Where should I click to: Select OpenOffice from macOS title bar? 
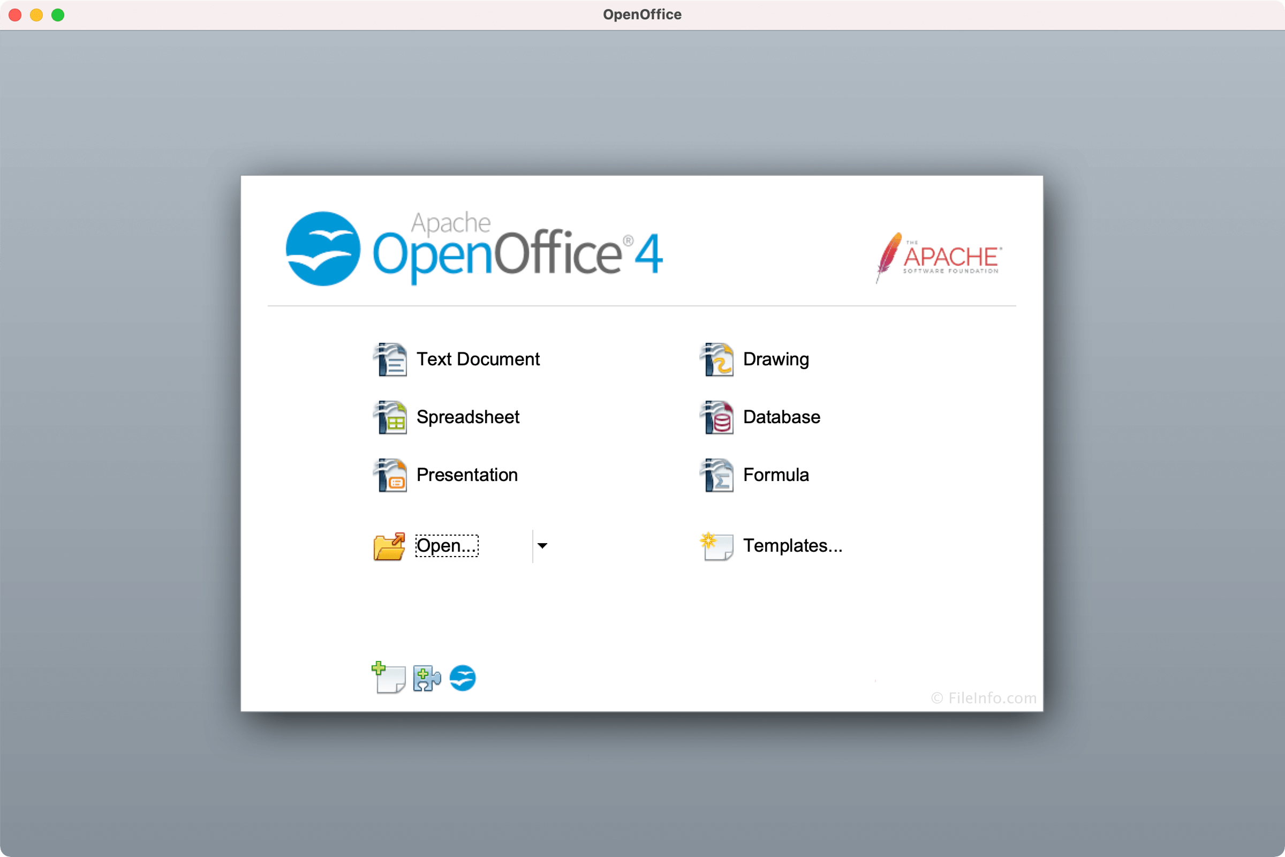click(642, 14)
